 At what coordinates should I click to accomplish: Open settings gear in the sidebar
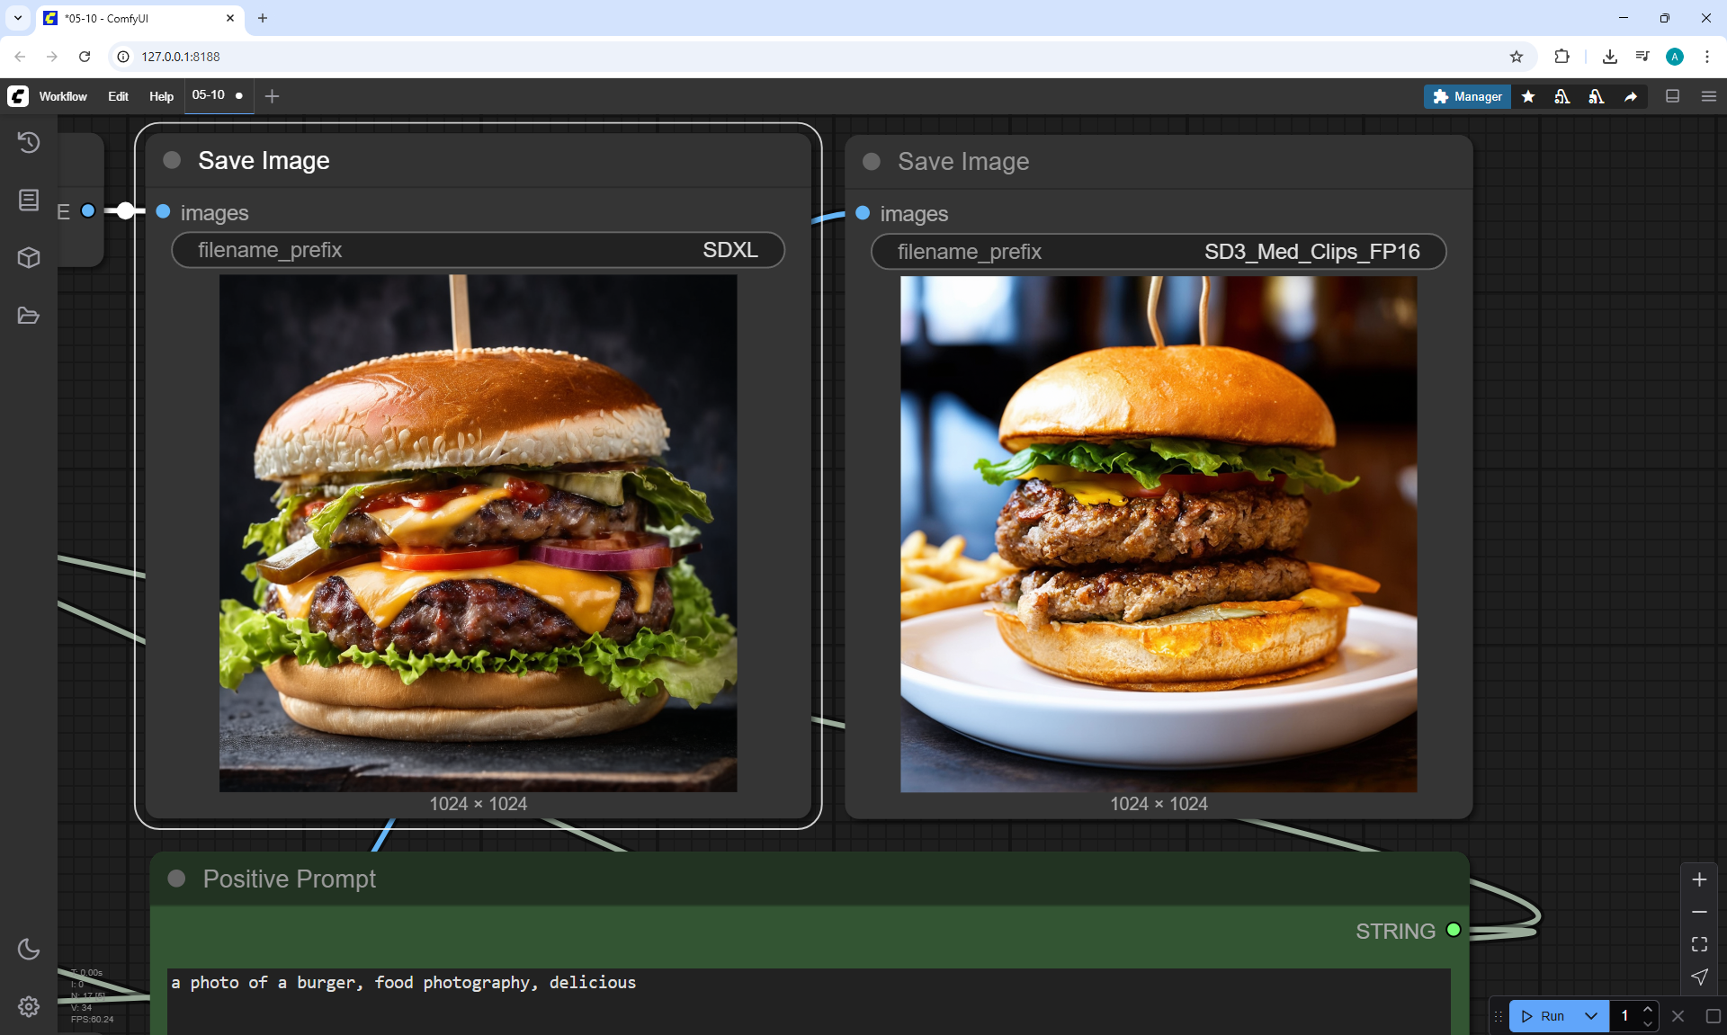point(29,1006)
